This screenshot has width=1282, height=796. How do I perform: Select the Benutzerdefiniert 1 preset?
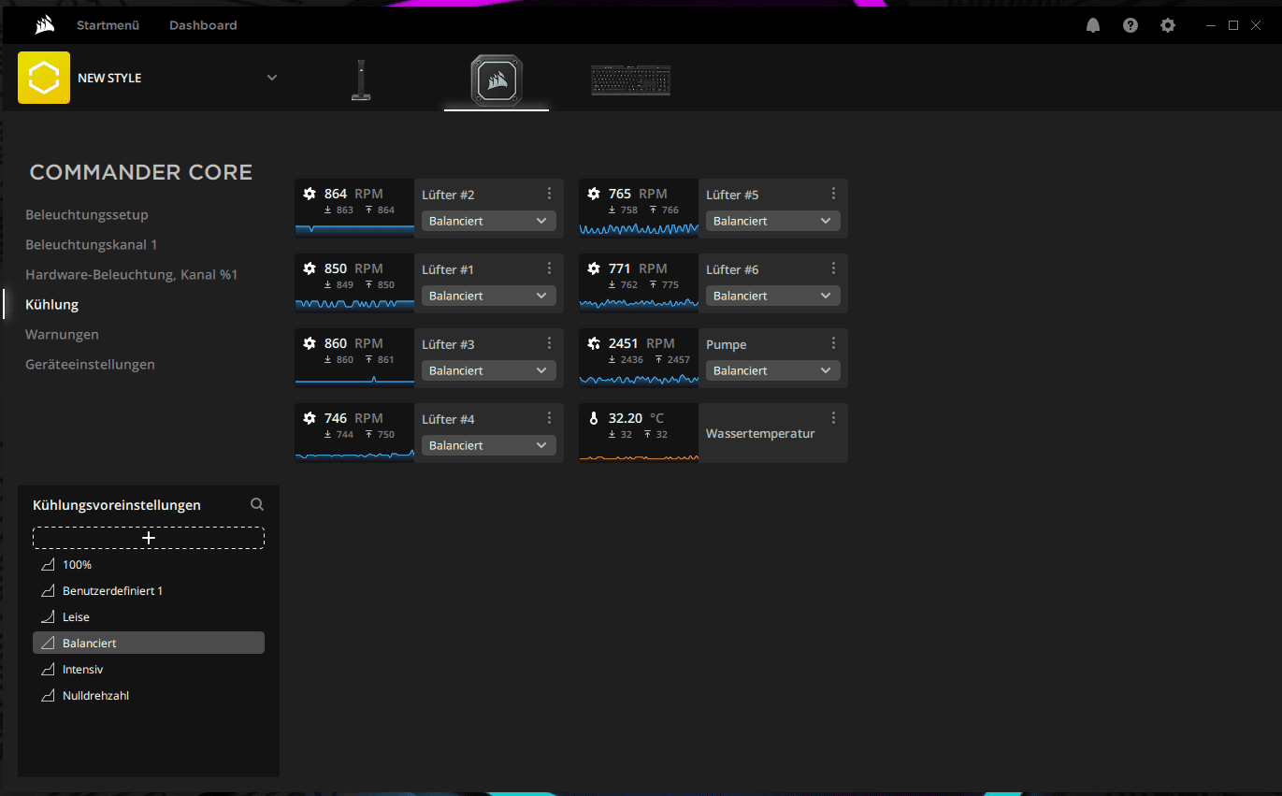[x=149, y=591]
